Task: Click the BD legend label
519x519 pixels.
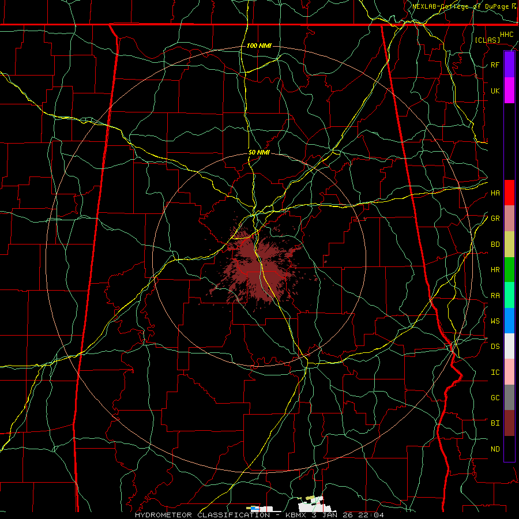Action: click(495, 245)
